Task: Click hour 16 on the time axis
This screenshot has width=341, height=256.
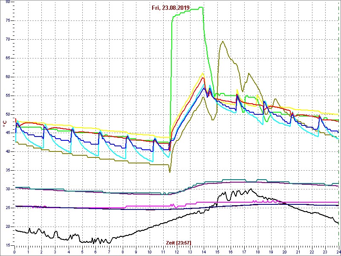Action: pos(231,251)
